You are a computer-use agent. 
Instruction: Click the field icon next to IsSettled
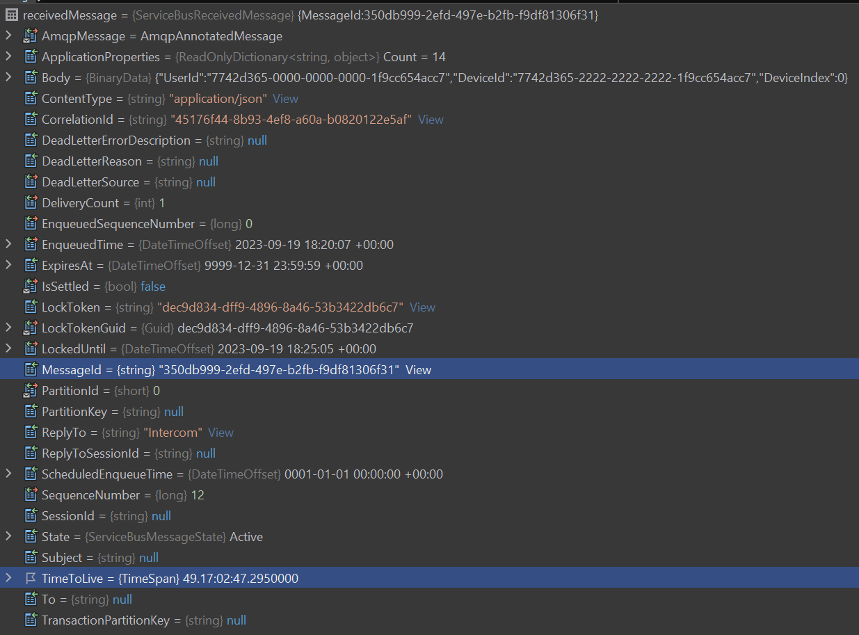tap(31, 286)
